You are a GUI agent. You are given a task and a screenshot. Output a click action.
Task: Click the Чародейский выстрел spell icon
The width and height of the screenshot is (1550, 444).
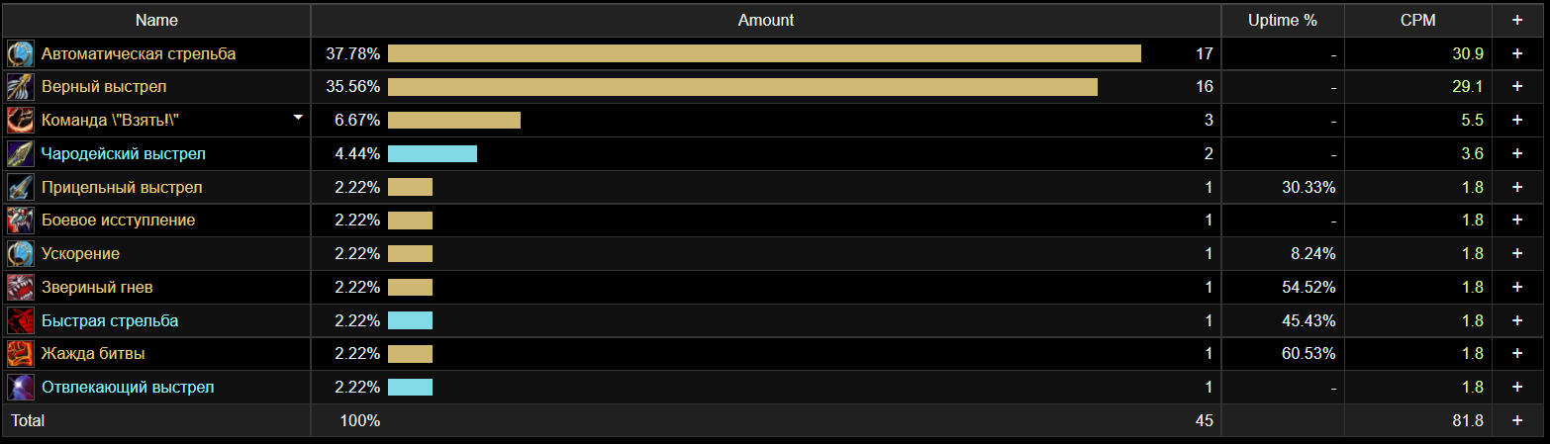pyautogui.click(x=21, y=154)
